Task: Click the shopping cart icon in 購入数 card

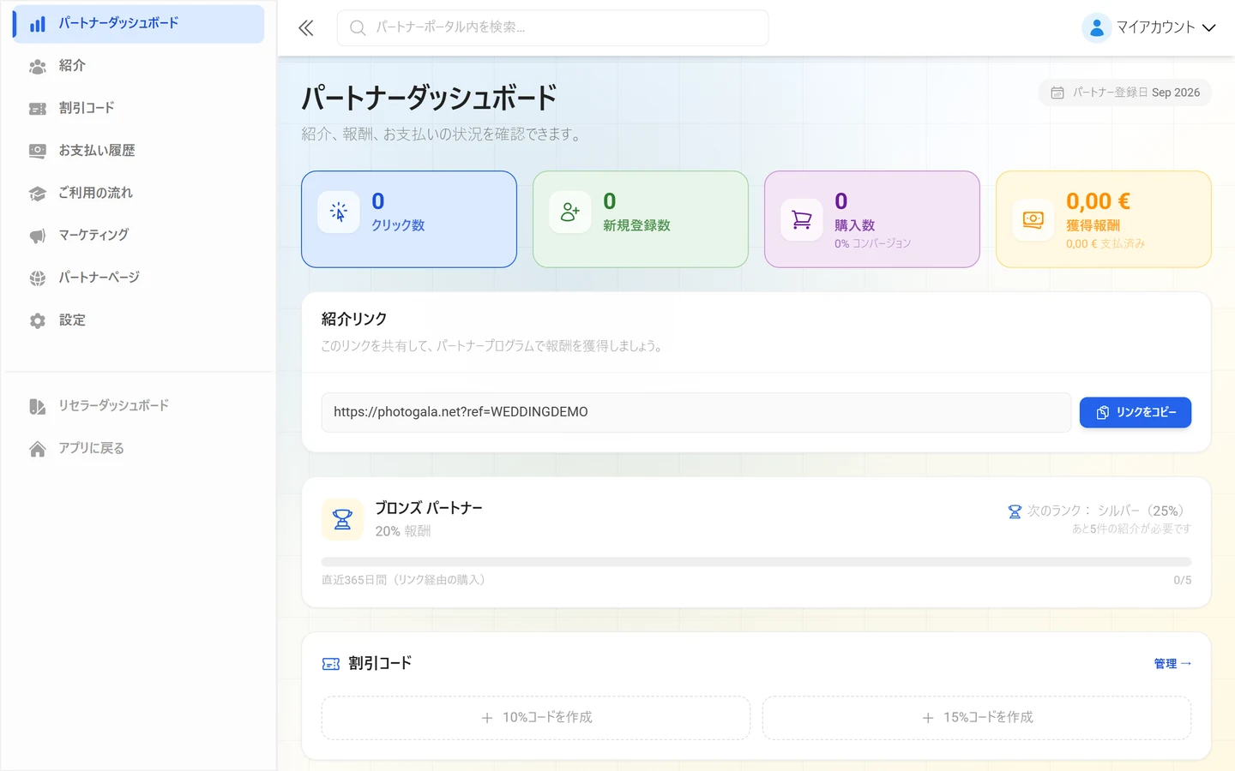Action: click(802, 220)
